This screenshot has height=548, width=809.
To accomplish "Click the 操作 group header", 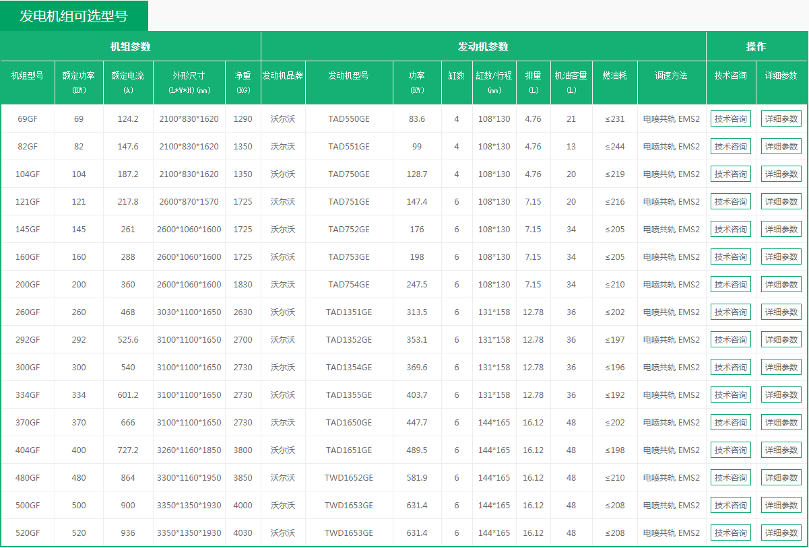I will point(756,46).
